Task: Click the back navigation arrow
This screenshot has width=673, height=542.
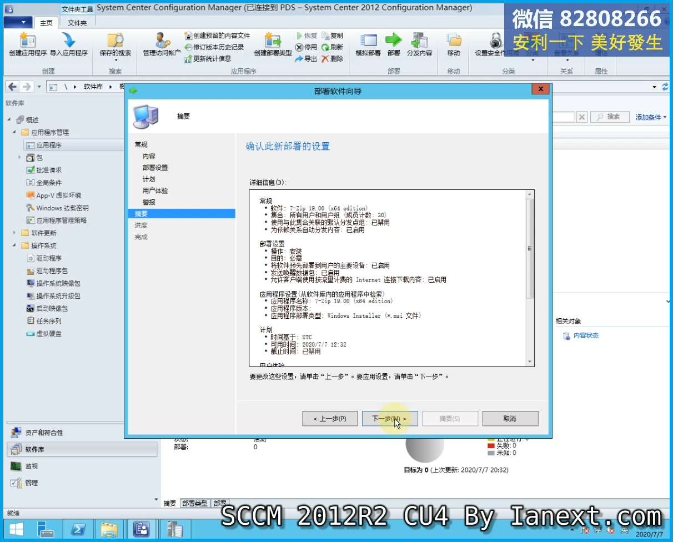Action: 13,87
